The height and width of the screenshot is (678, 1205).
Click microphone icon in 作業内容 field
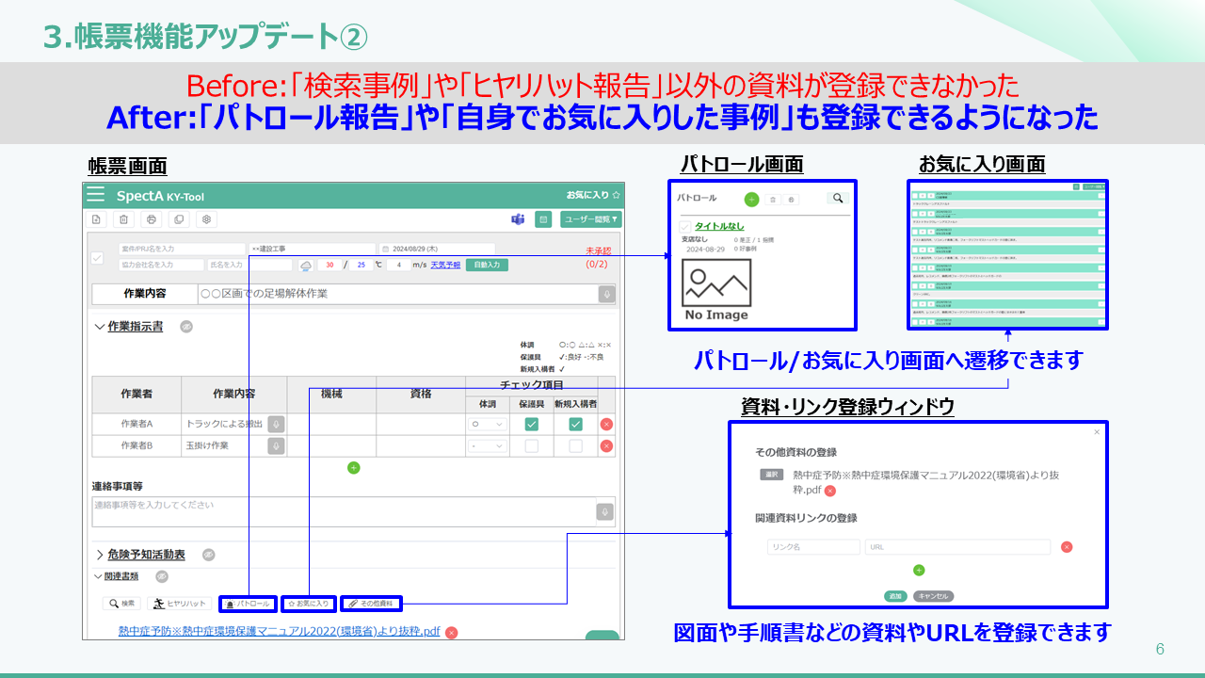[x=607, y=294]
